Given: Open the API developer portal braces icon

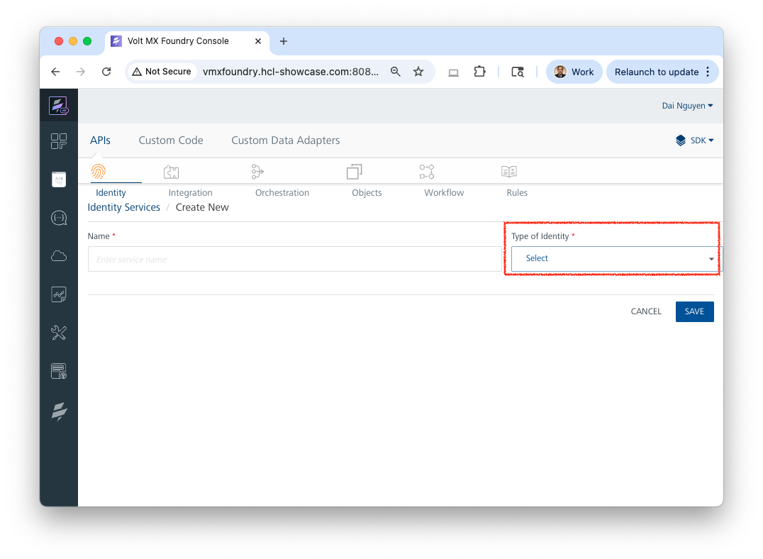Looking at the screenshot, I should pos(58,218).
